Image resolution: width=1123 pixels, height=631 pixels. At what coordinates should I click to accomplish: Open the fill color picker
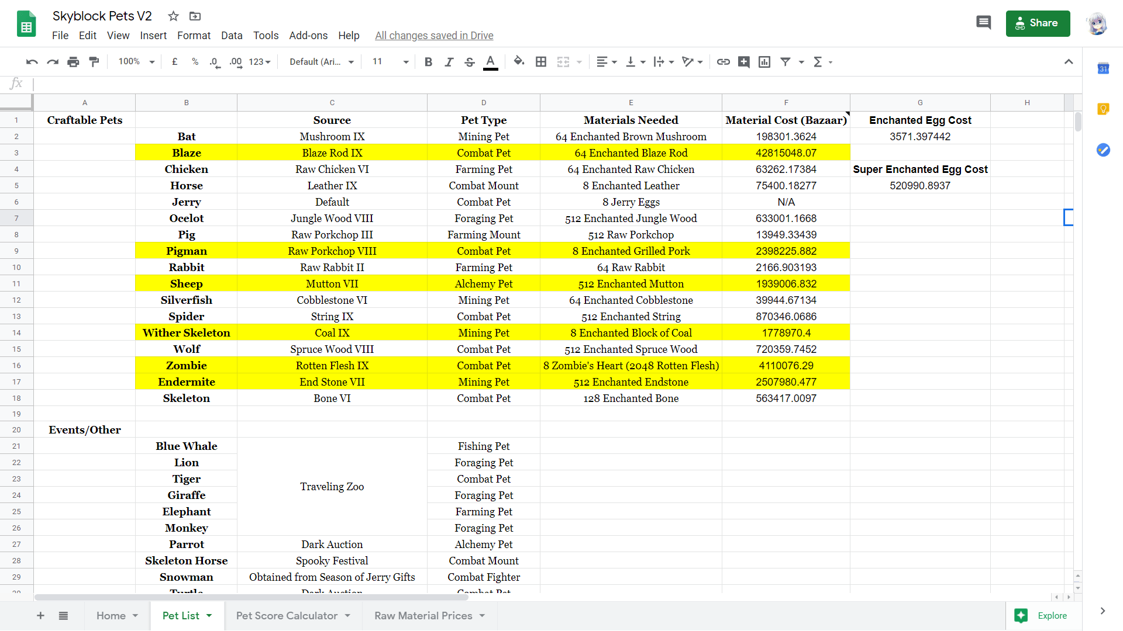click(x=519, y=62)
